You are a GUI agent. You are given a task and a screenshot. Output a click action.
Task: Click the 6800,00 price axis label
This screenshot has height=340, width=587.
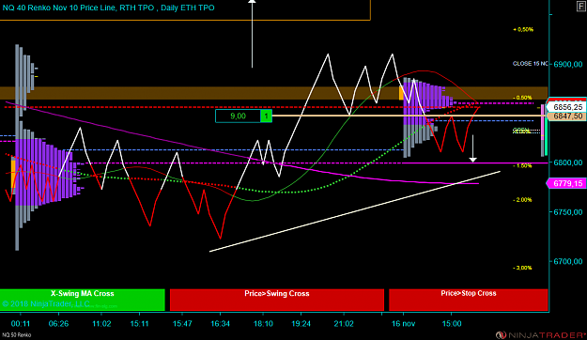tap(568, 162)
